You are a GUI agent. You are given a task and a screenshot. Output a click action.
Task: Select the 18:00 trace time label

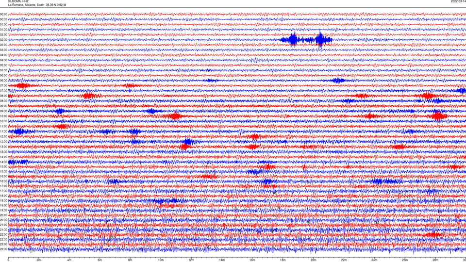point(3,196)
